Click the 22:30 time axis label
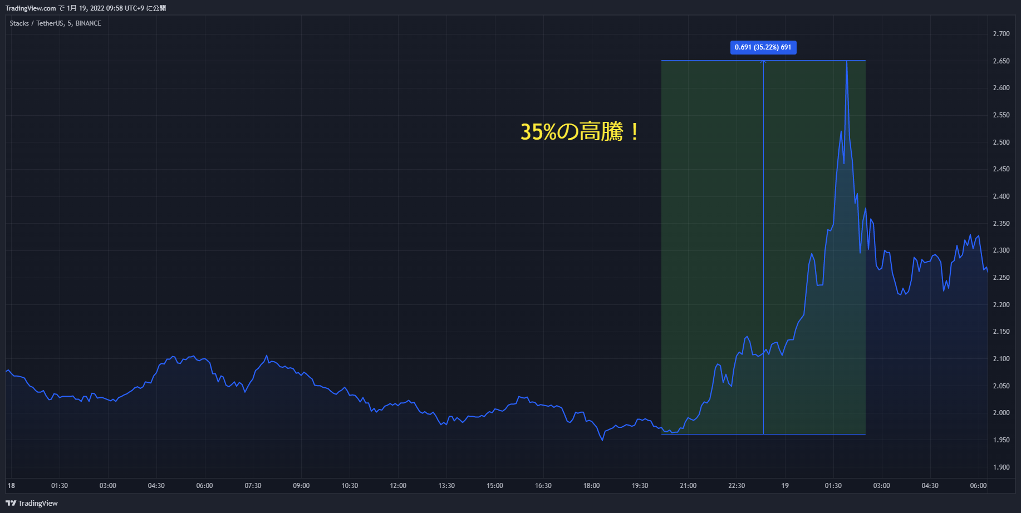The image size is (1021, 513). (737, 486)
